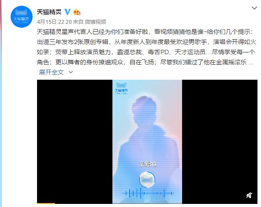The width and height of the screenshot is (261, 207).
Task: Click the blue V verified badge
Action: [67, 12]
